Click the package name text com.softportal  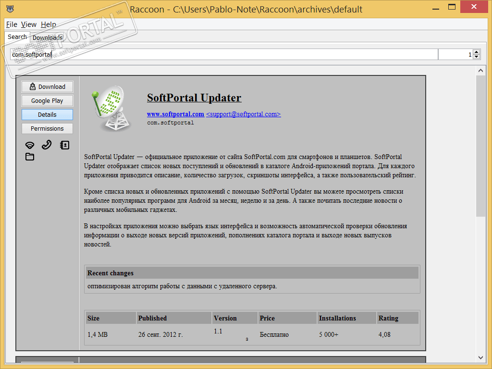tap(171, 123)
